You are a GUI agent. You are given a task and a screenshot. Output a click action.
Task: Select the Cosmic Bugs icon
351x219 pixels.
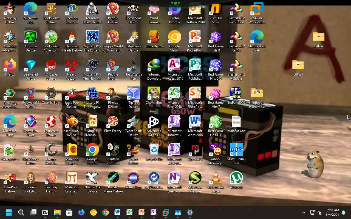tap(51, 96)
